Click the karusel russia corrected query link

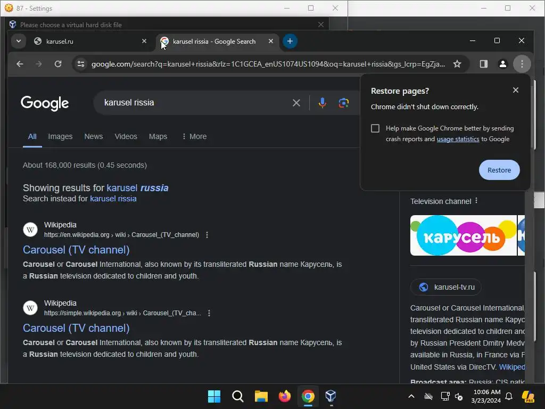click(x=137, y=188)
